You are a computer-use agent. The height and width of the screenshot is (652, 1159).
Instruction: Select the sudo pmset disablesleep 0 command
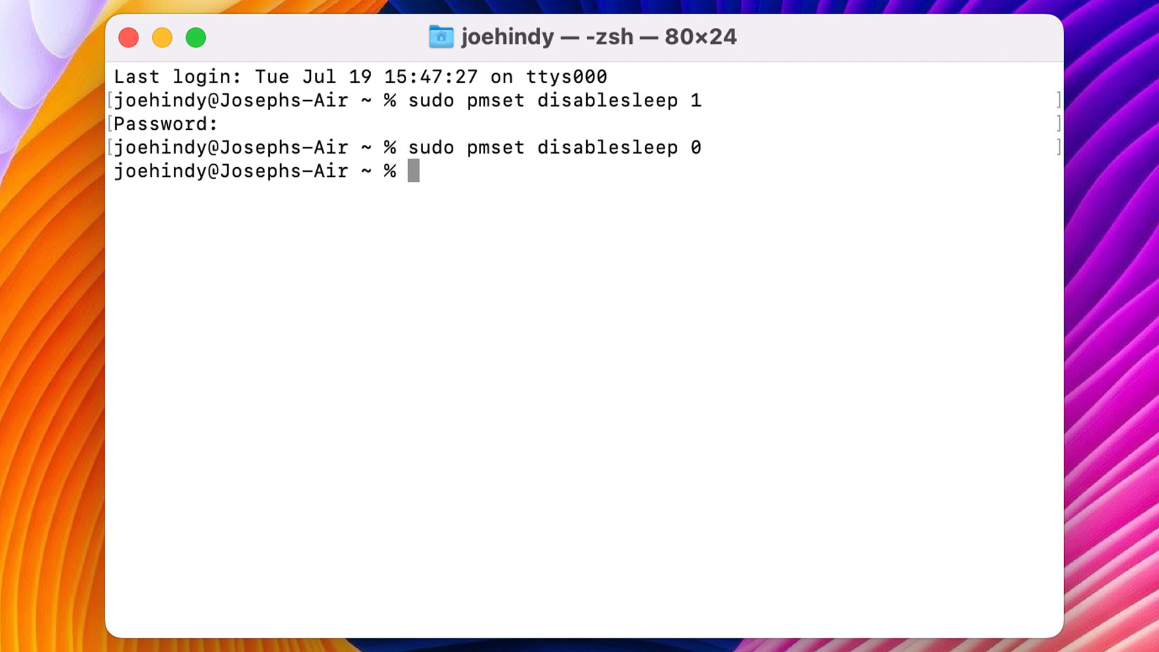(555, 147)
